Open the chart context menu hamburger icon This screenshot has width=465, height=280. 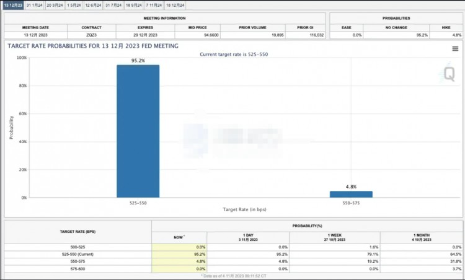point(455,48)
